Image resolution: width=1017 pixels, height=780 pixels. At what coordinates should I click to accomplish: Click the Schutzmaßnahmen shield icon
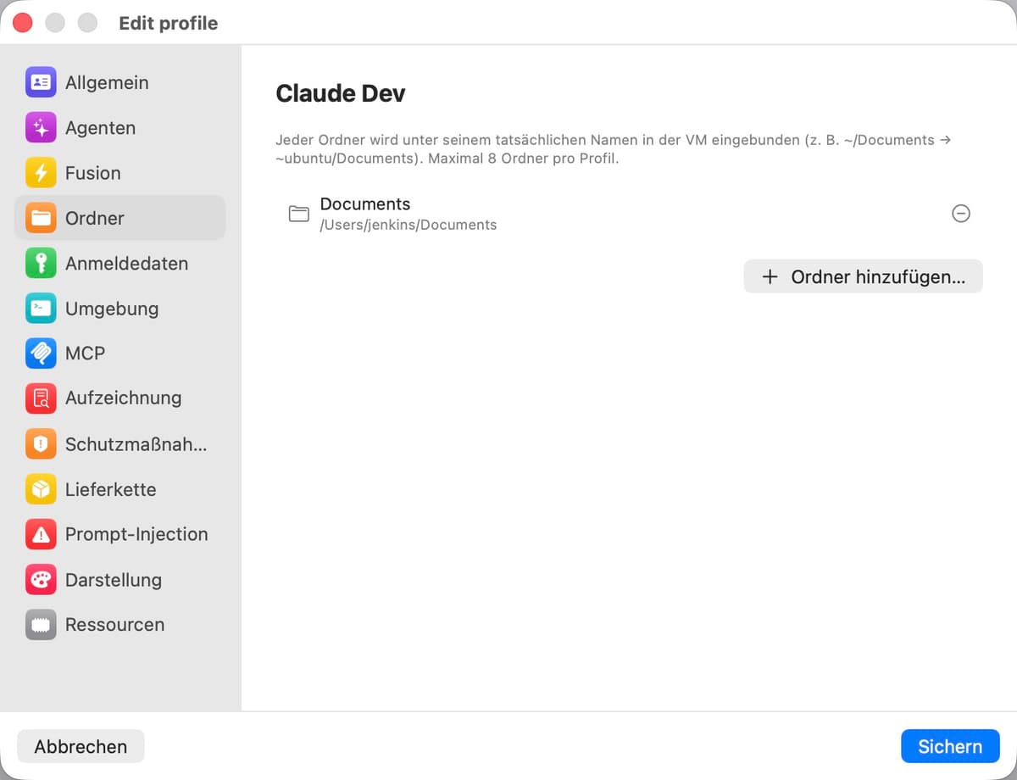tap(41, 443)
